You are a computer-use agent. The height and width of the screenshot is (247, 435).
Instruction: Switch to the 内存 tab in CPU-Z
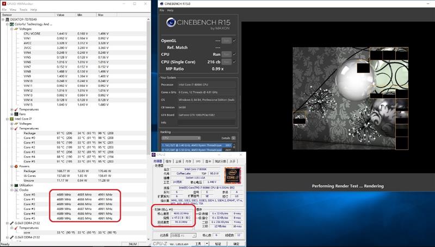click(x=188, y=161)
